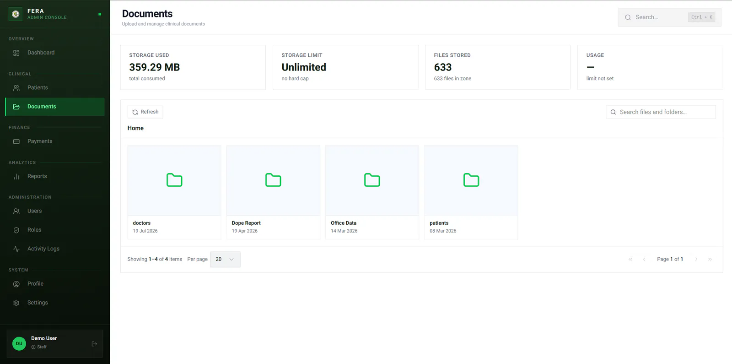732x364 pixels.
Task: Click the 08 Mar 2026 date
Action: (x=443, y=231)
